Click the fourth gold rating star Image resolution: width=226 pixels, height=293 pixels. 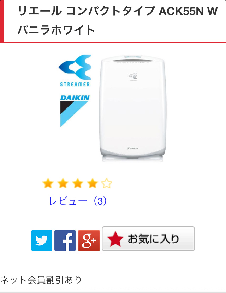click(x=92, y=183)
